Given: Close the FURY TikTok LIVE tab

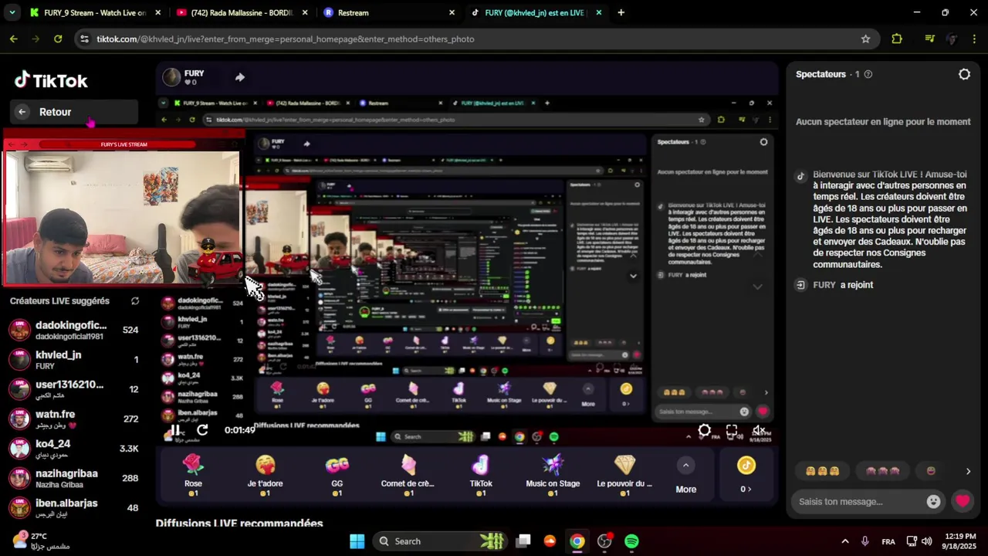Looking at the screenshot, I should coord(599,12).
